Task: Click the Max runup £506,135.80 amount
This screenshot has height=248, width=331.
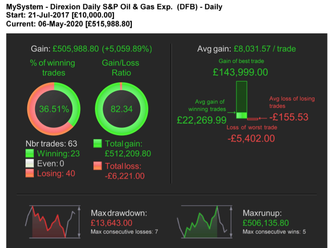Action: 265,223
